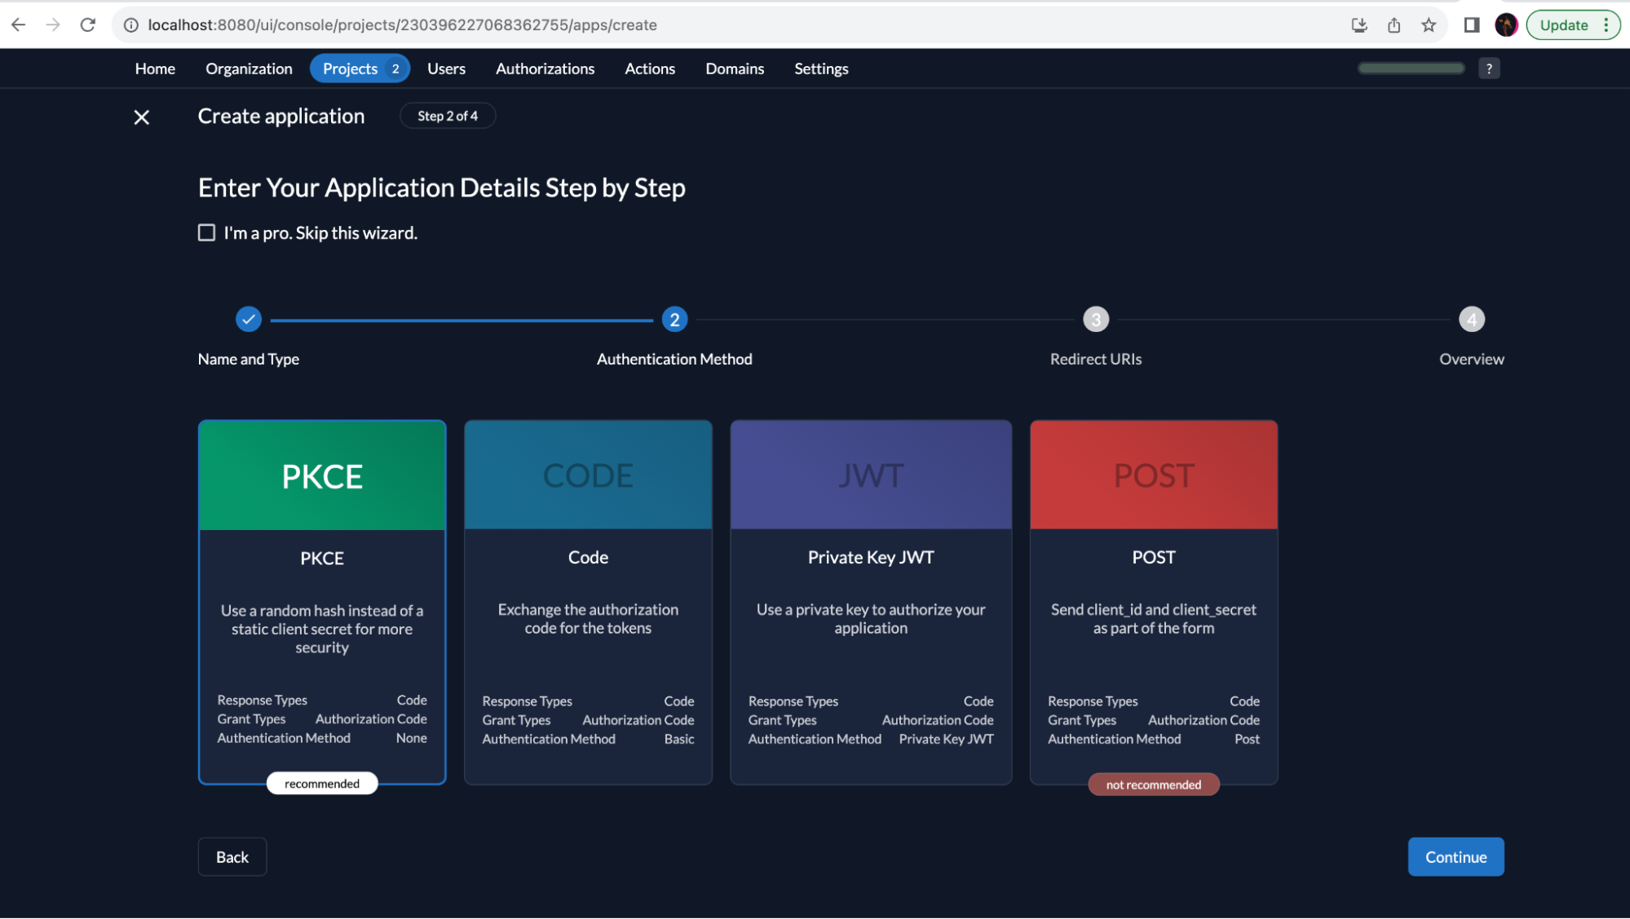Click the browser share icon

tap(1394, 25)
